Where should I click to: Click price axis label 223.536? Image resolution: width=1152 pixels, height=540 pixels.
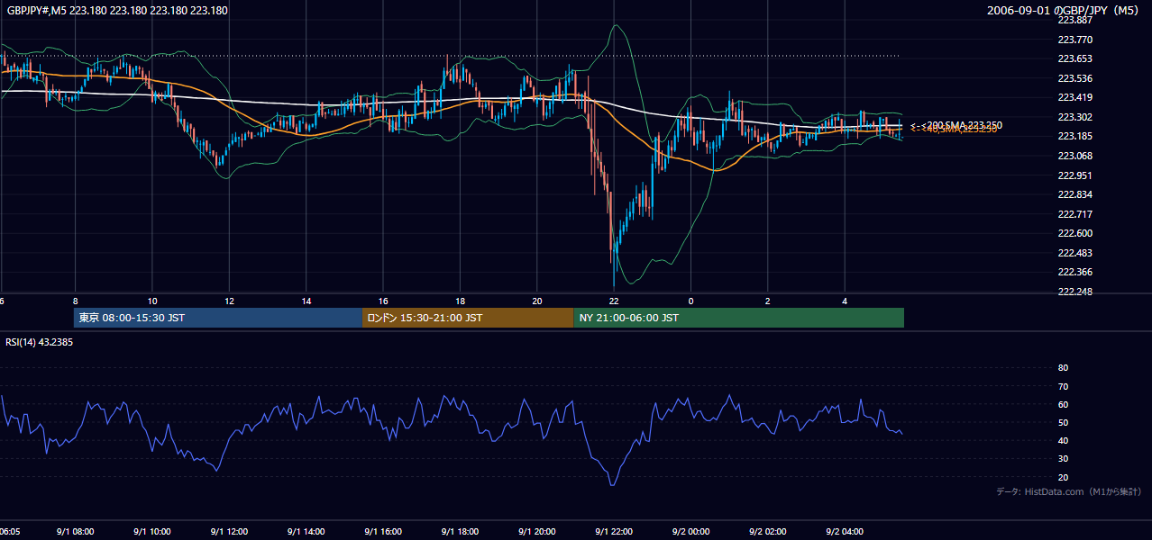click(1074, 78)
